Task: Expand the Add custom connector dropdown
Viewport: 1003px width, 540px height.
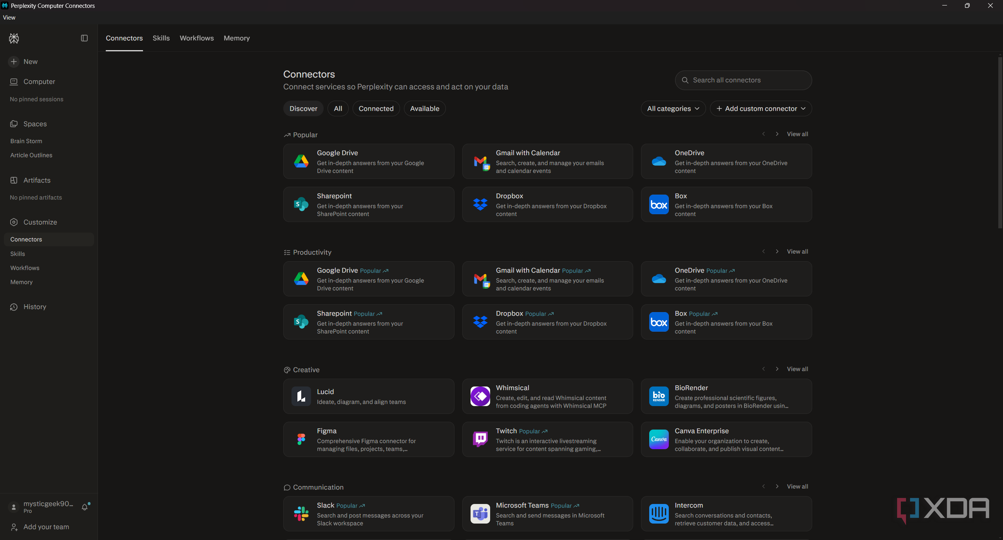Action: (x=760, y=108)
